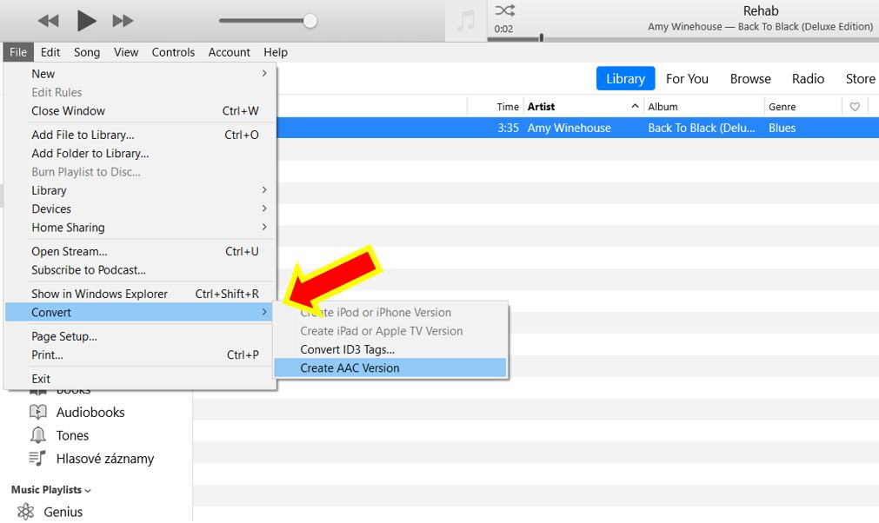Click the 3:35 time cell
The image size is (879, 523).
pyautogui.click(x=508, y=129)
